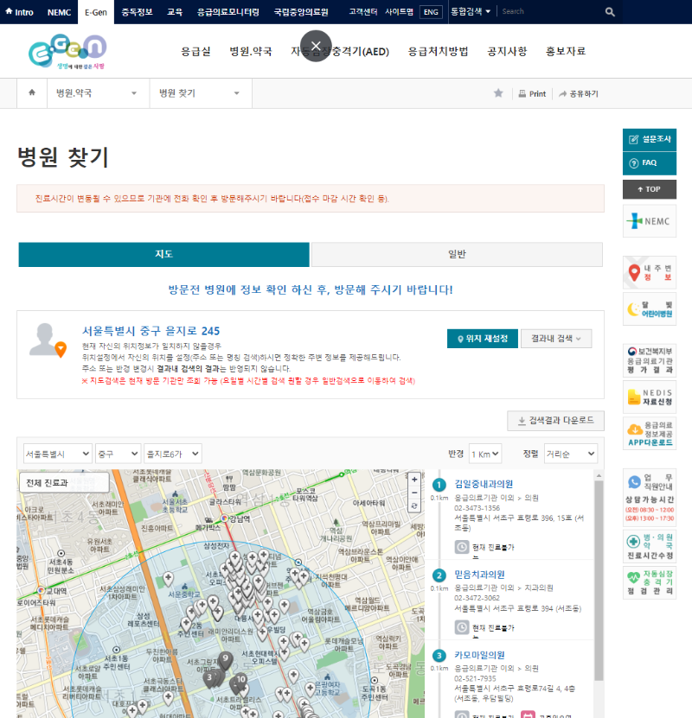Open the FAQ side button
This screenshot has width=692, height=718.
click(650, 163)
